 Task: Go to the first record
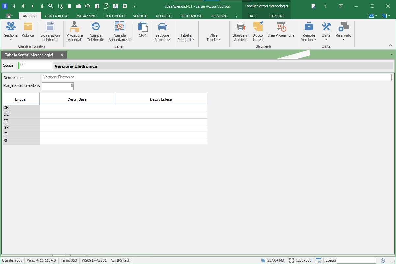[14, 6]
